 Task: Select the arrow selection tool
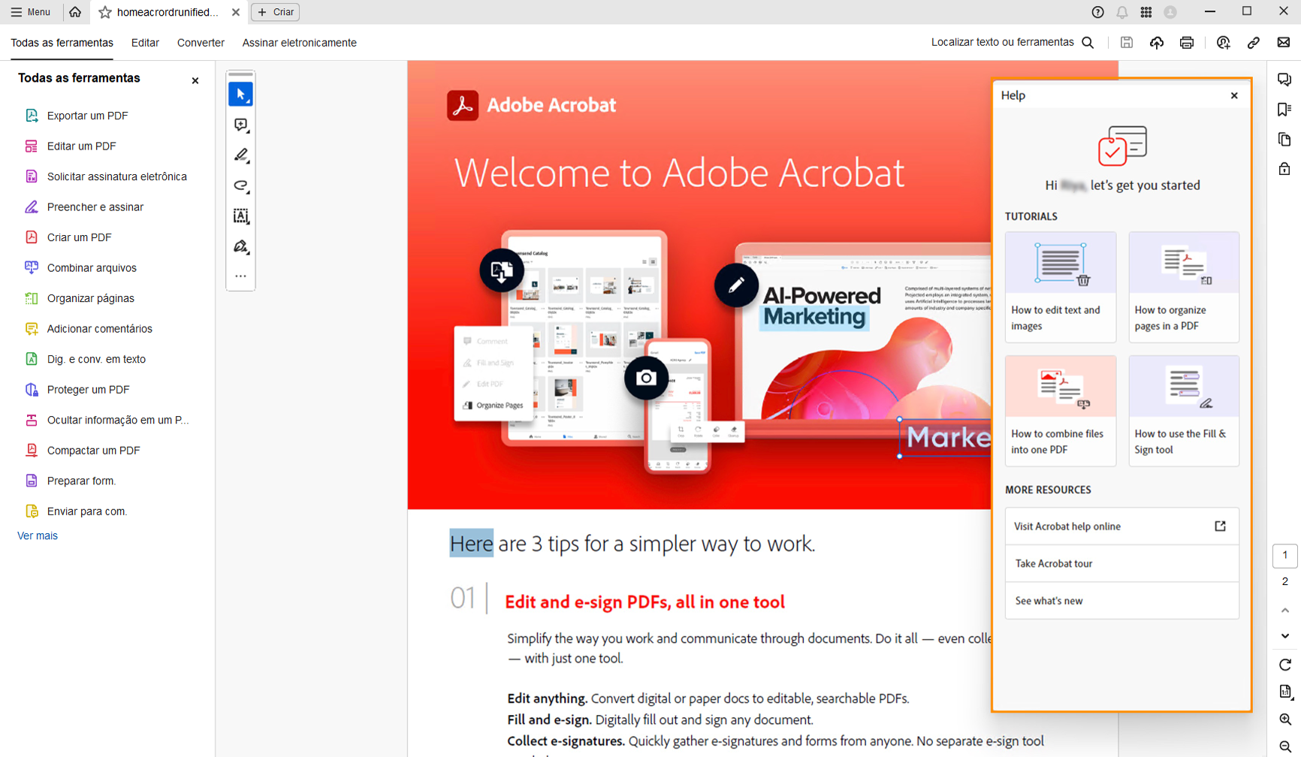(x=240, y=94)
